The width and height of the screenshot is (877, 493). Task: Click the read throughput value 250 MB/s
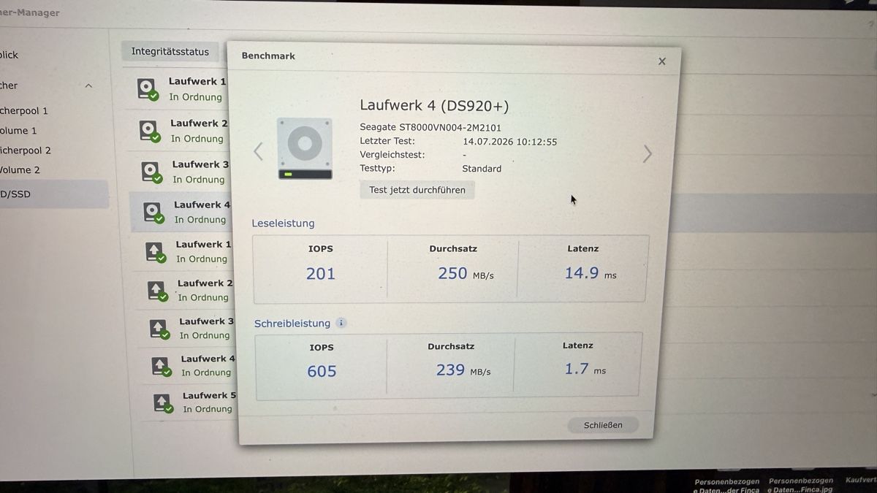tap(466, 273)
